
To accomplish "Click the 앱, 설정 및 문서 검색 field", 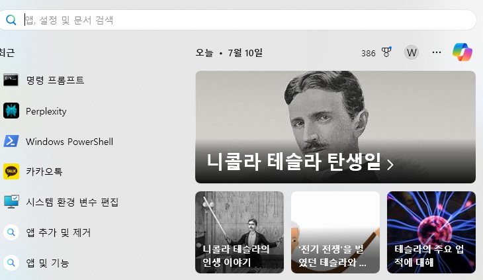I will [238, 20].
